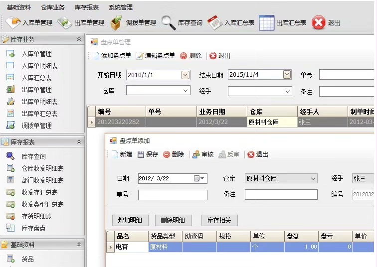Click the 单号 input in 盘点单添加
This screenshot has height=267, width=377.
pos(173,195)
